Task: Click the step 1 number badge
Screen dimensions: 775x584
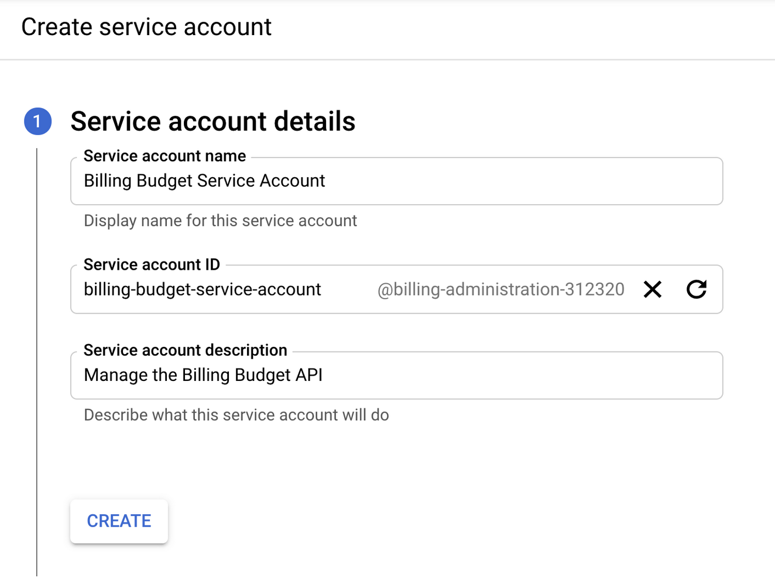Action: (x=38, y=121)
